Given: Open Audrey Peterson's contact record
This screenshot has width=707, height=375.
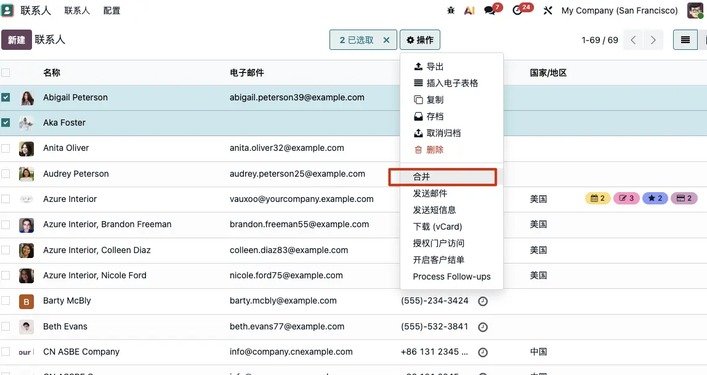Looking at the screenshot, I should [x=76, y=174].
